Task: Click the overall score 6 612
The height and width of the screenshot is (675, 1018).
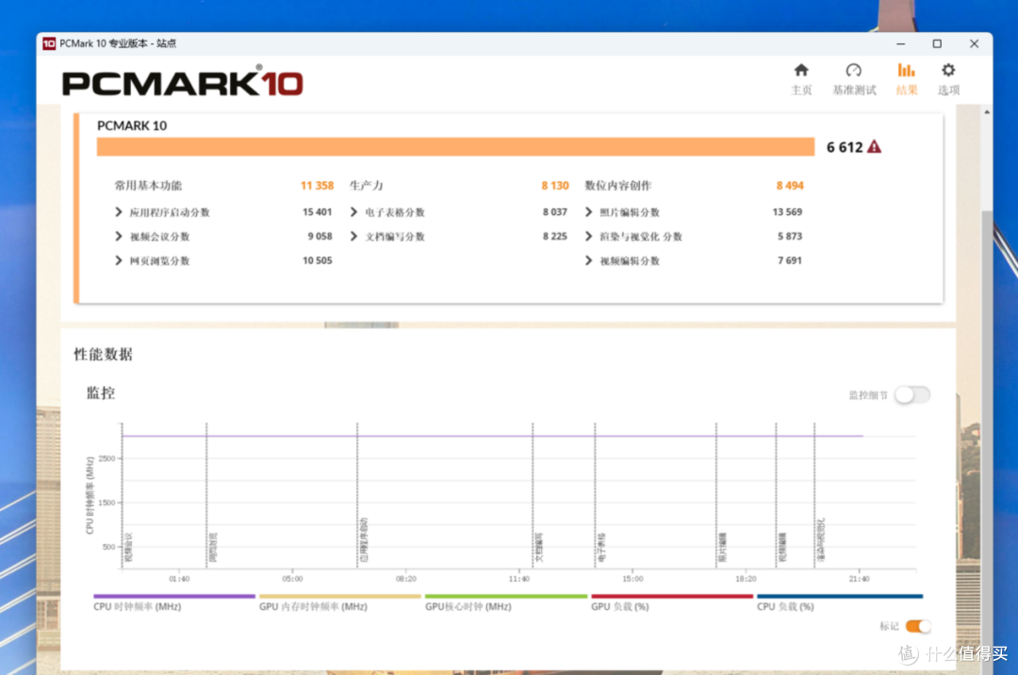Action: pyautogui.click(x=845, y=147)
